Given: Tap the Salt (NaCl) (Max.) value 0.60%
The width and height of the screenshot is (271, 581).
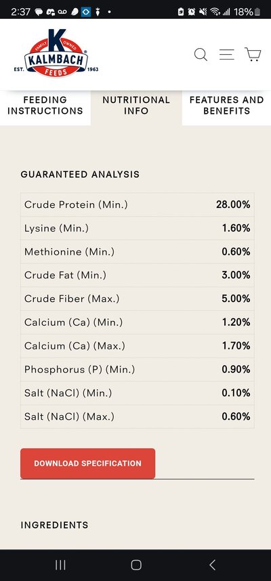Looking at the screenshot, I should 236,416.
